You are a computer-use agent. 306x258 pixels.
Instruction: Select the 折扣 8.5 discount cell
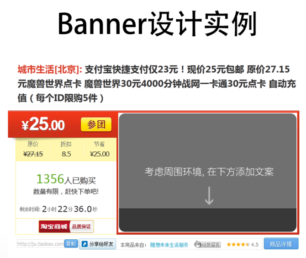pos(66,149)
